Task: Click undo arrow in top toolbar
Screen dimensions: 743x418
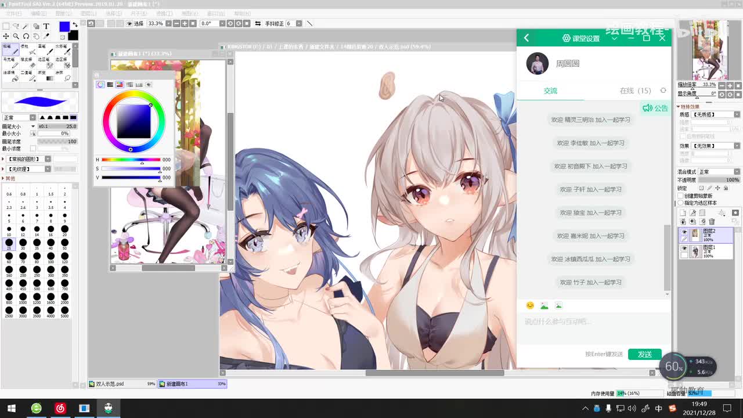Action: tap(91, 24)
